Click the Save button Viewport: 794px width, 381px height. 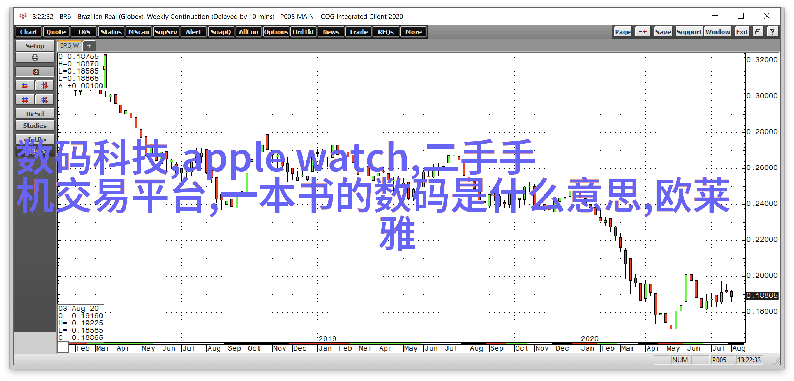pos(663,32)
